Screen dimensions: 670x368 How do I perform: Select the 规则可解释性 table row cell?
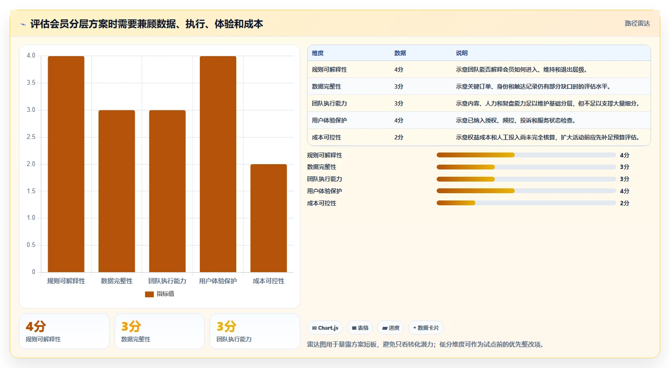point(329,70)
